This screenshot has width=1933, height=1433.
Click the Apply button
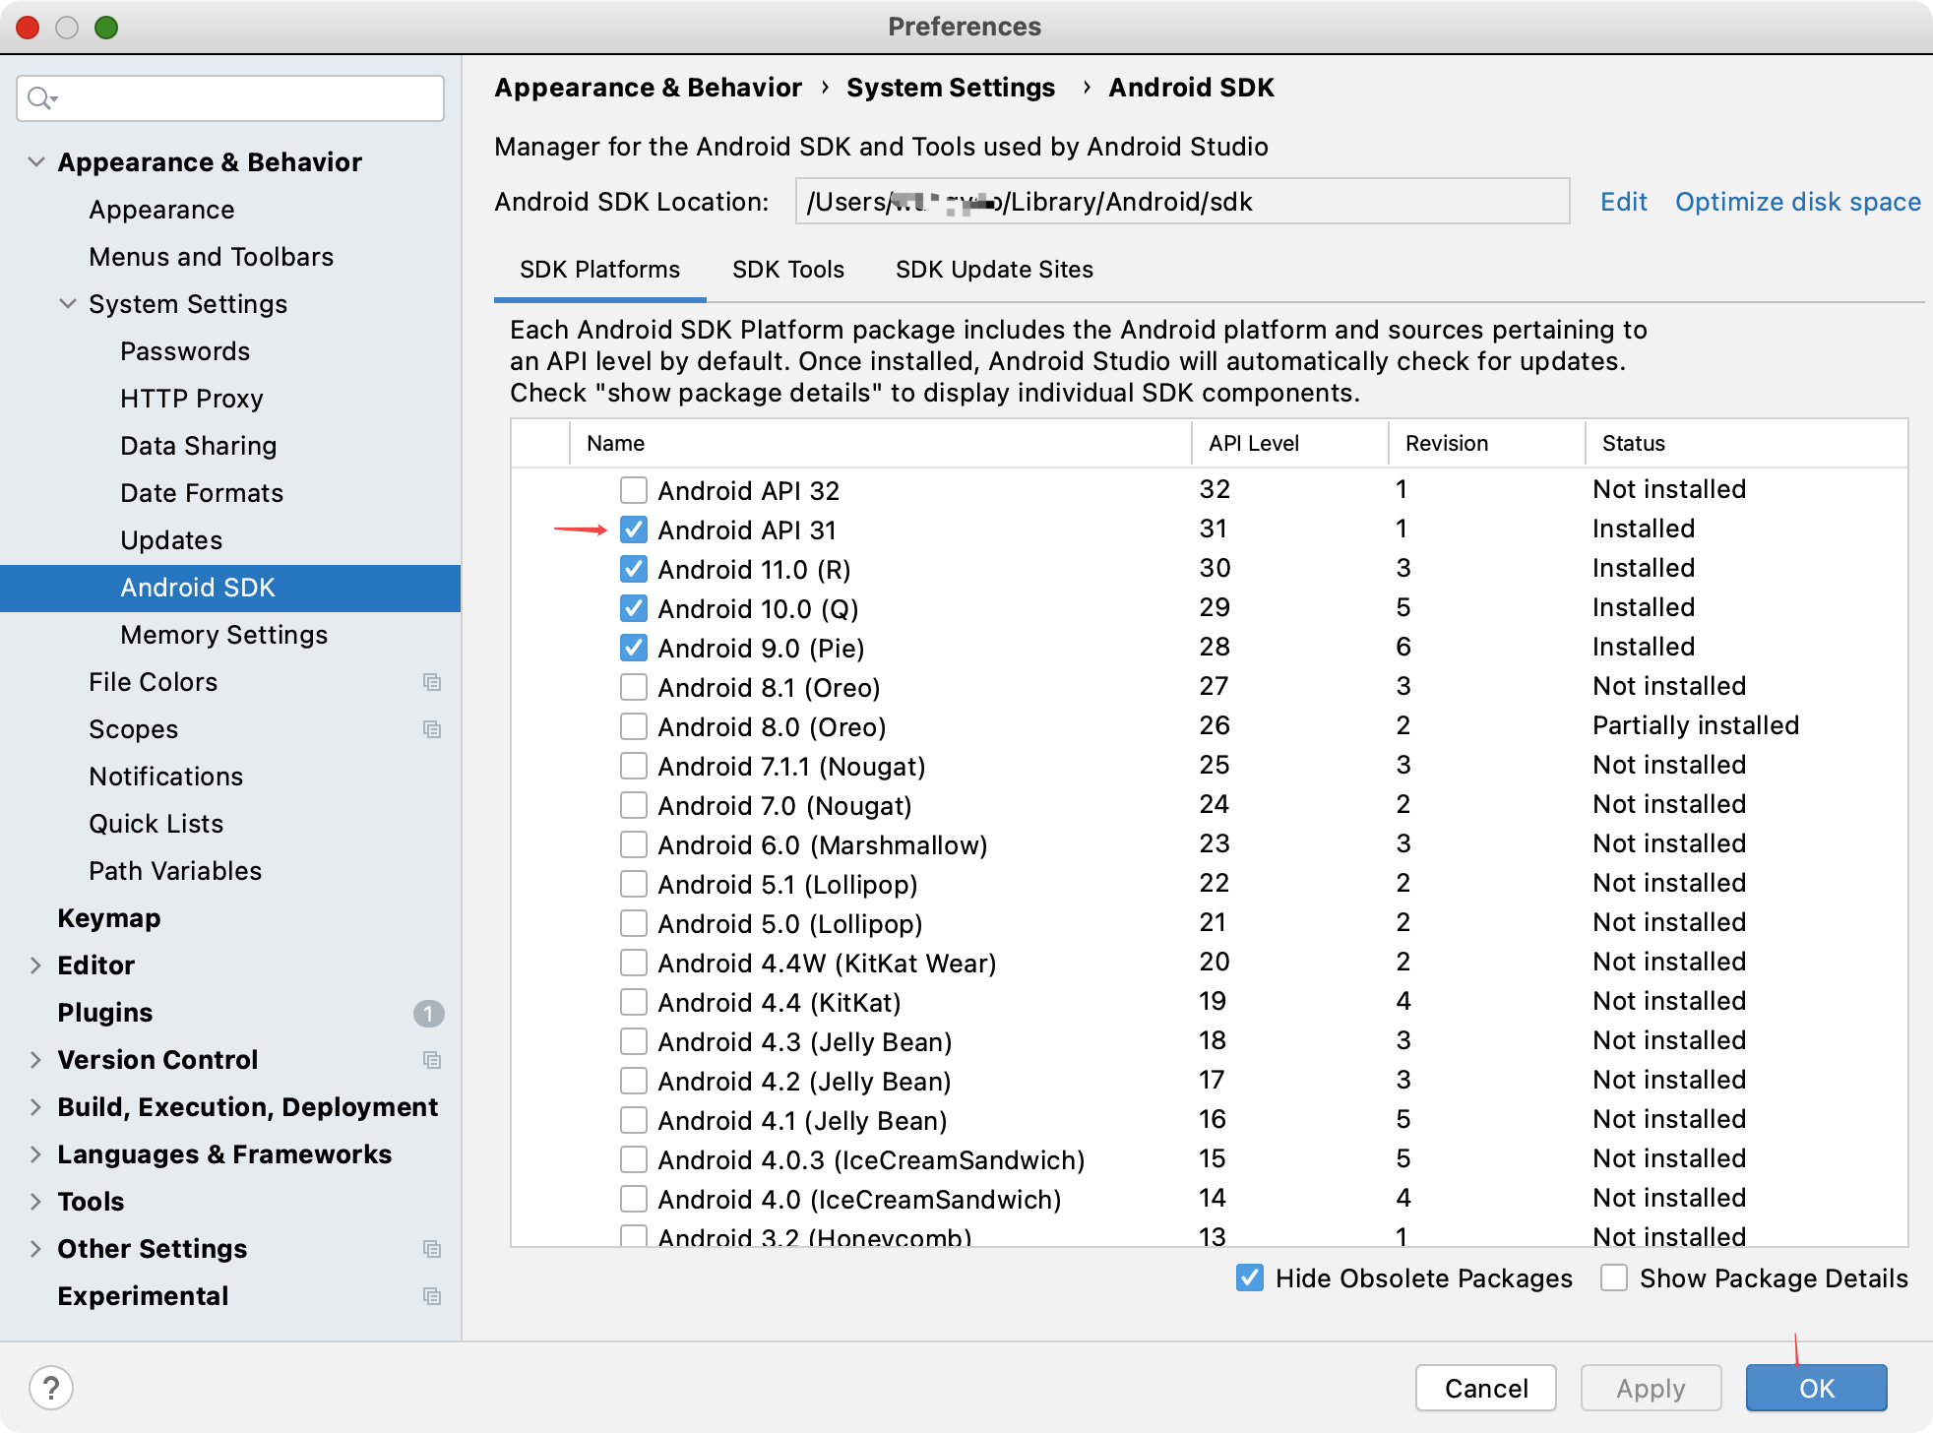point(1651,1388)
